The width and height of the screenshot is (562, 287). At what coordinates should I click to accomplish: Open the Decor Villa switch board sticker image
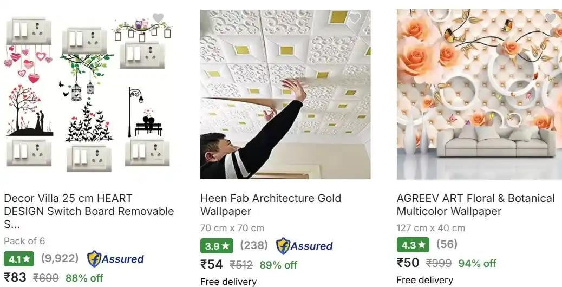point(89,94)
